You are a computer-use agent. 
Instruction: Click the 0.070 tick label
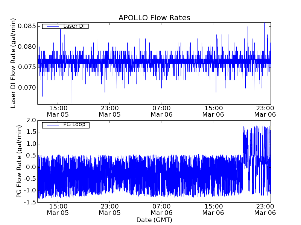point(27,88)
